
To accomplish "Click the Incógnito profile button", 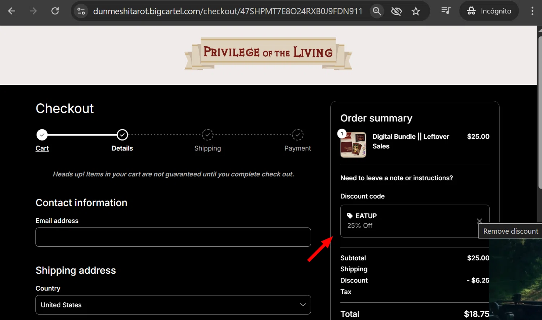I will [489, 11].
